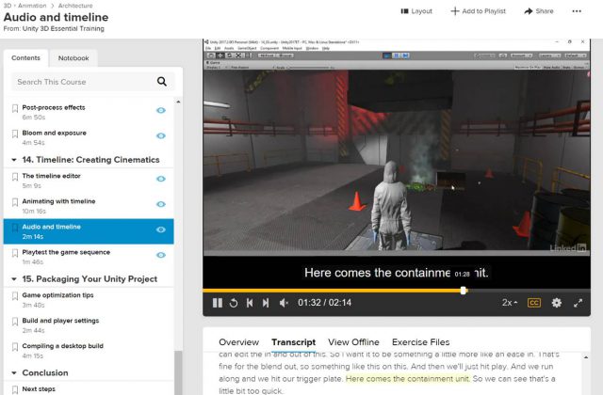Bookmark the Audio and timeline video
Viewport: 603px width, 395px height.
(15, 228)
